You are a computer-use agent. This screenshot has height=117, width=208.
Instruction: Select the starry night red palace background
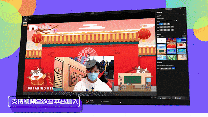point(171,40)
